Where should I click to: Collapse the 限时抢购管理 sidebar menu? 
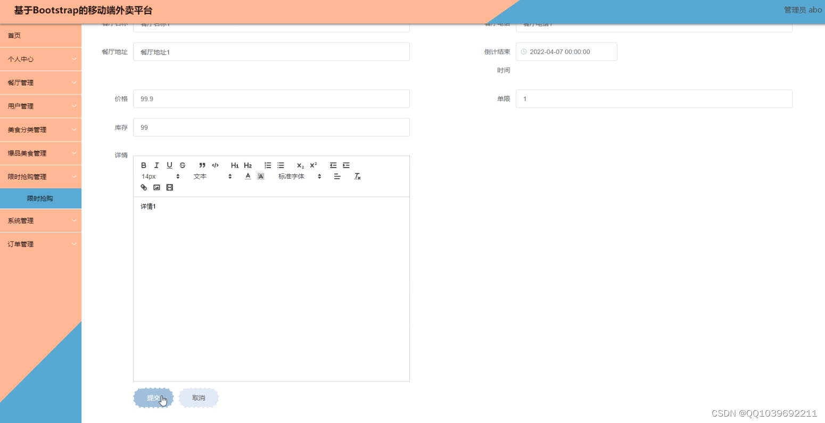pyautogui.click(x=40, y=177)
